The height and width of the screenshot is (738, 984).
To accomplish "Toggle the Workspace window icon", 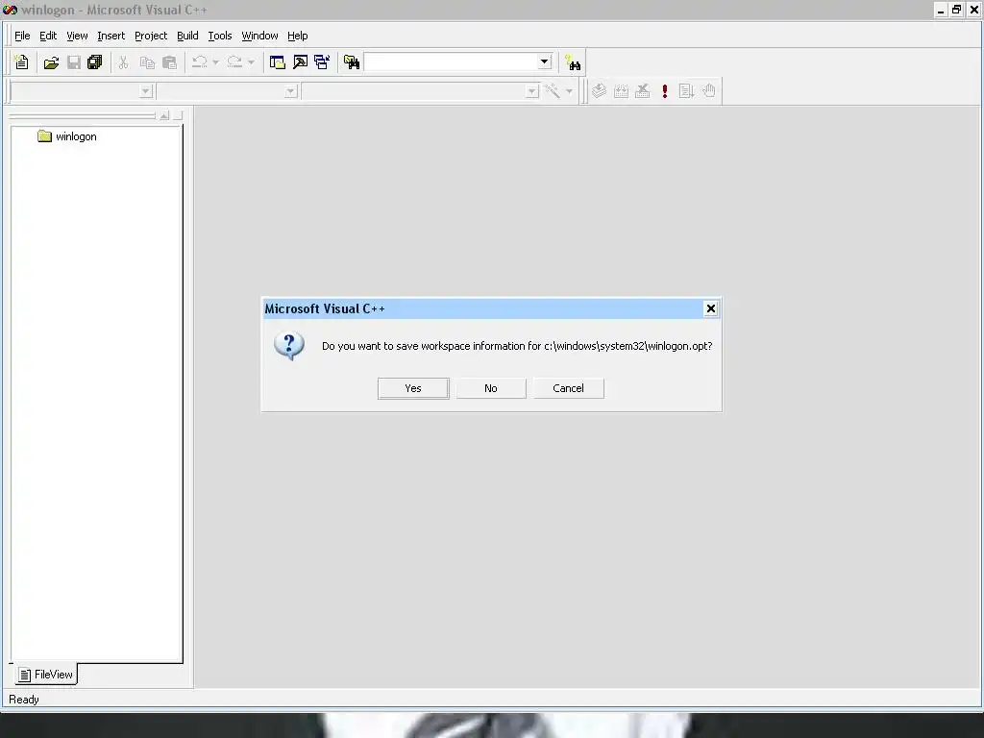I will click(x=278, y=62).
